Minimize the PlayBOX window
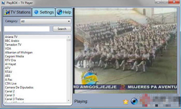The image size is (181, 109). 158,2
